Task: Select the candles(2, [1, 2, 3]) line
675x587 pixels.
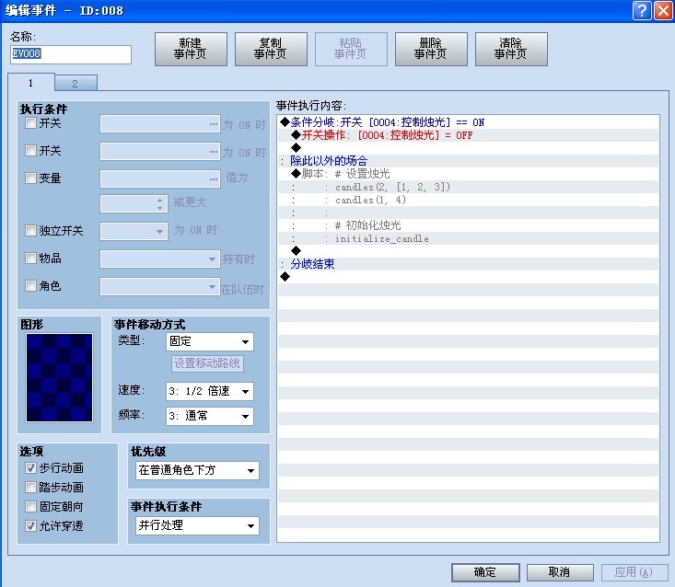Action: tap(468, 187)
